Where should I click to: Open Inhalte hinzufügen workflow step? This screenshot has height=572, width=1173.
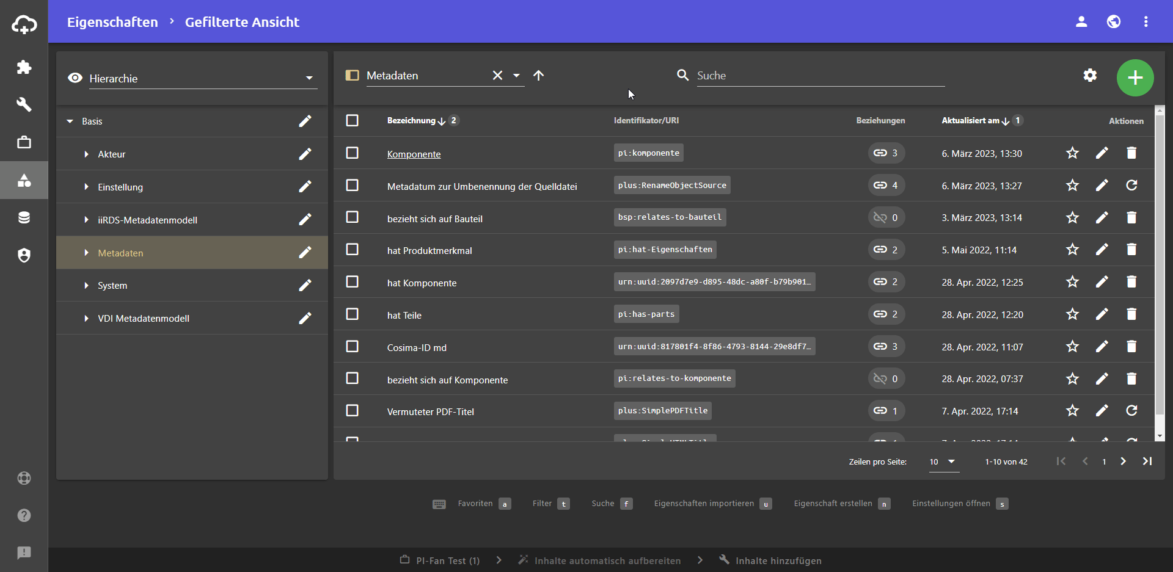[x=770, y=560]
